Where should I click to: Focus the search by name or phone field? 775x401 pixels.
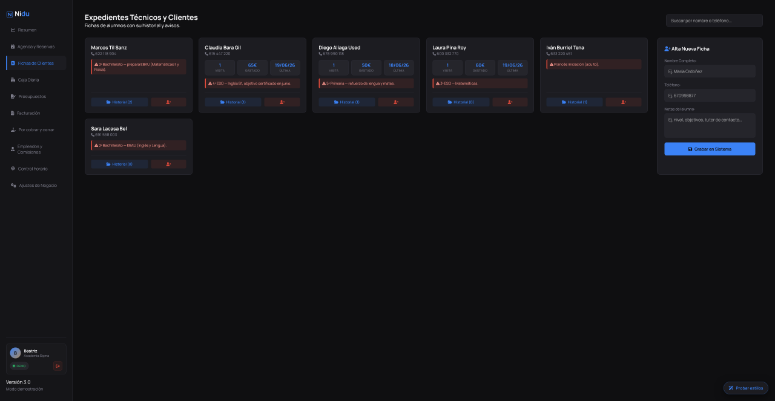click(x=714, y=21)
